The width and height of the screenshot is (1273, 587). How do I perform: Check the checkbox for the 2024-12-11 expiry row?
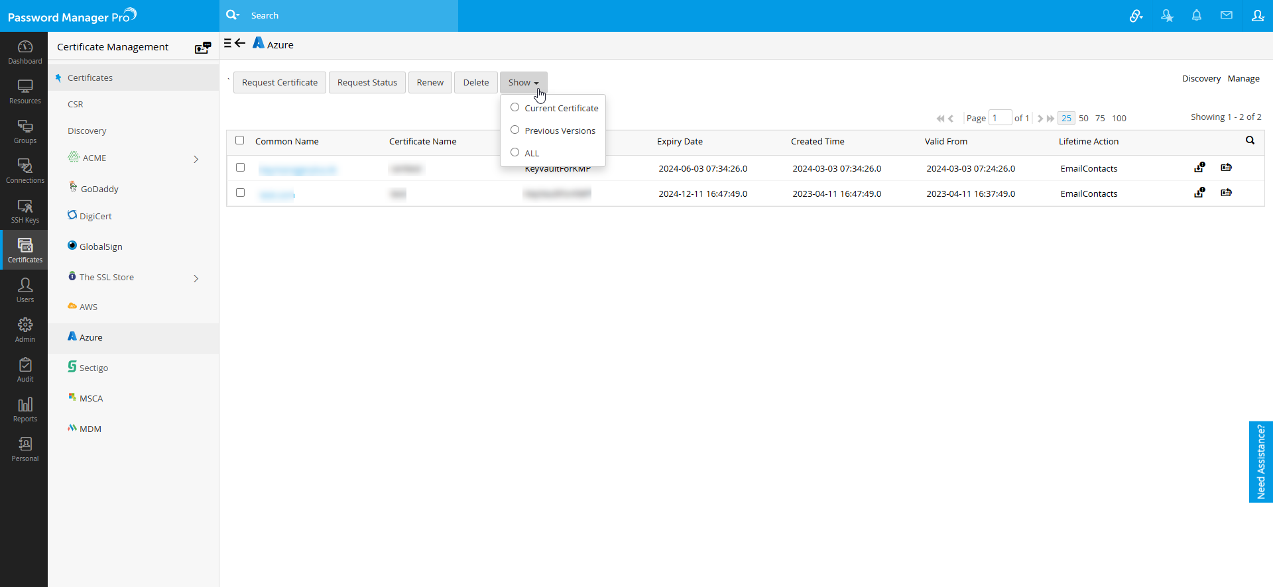(240, 193)
